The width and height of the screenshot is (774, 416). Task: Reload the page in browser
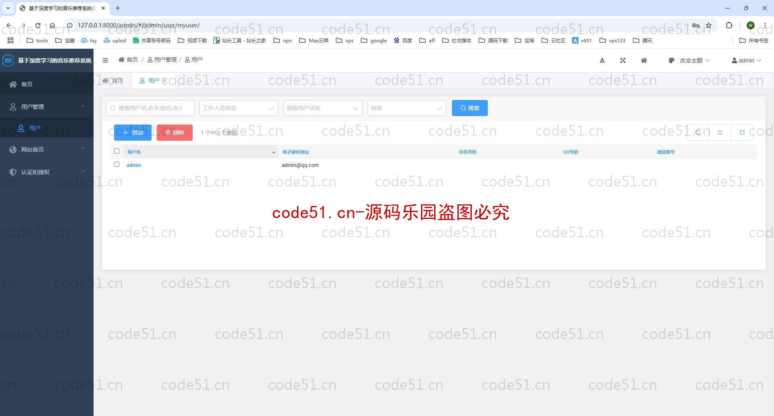point(37,25)
